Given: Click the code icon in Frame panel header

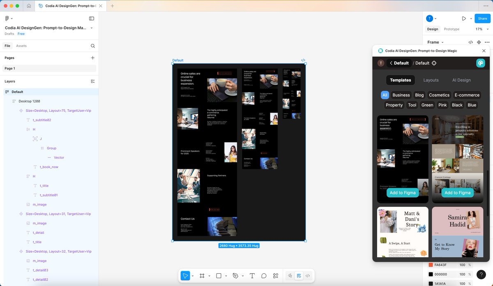Looking at the screenshot, I should [471, 42].
